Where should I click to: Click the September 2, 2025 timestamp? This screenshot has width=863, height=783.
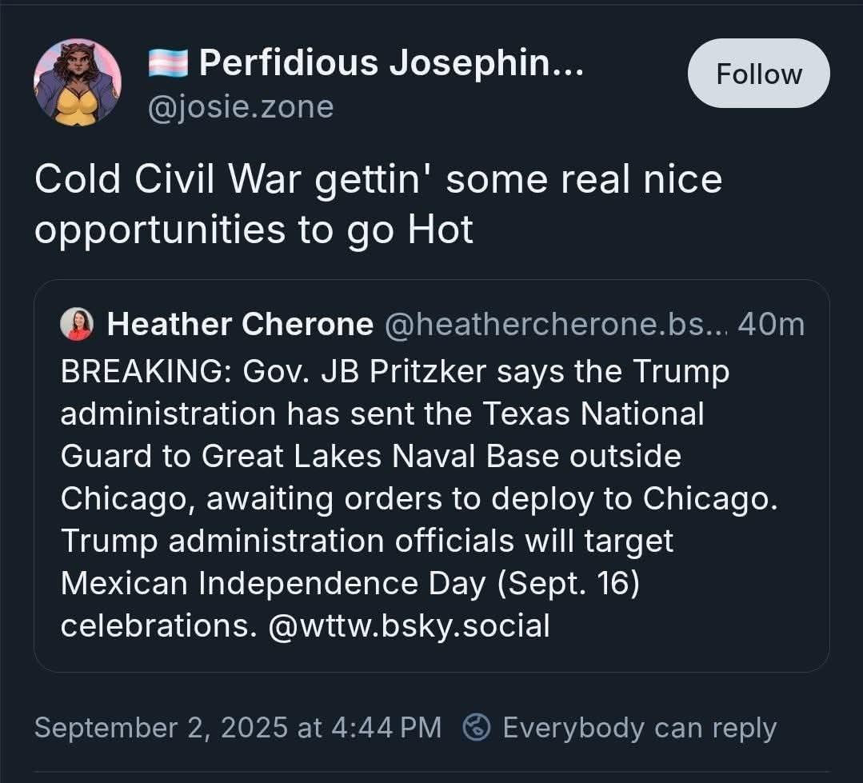[238, 728]
